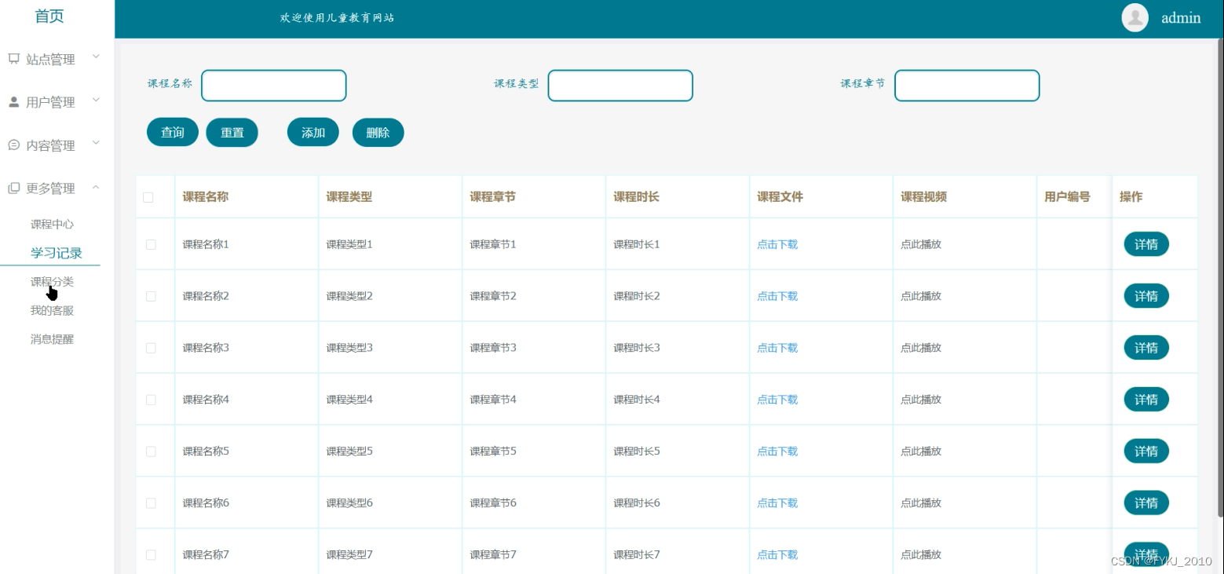Image resolution: width=1224 pixels, height=574 pixels.
Task: Click 点此播放 in 课程名称2 row
Action: click(x=921, y=296)
